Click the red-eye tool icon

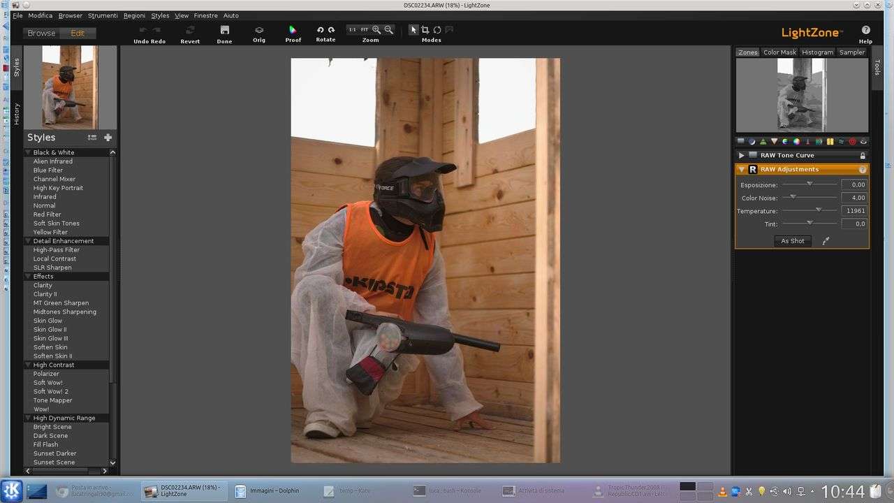[x=852, y=142]
